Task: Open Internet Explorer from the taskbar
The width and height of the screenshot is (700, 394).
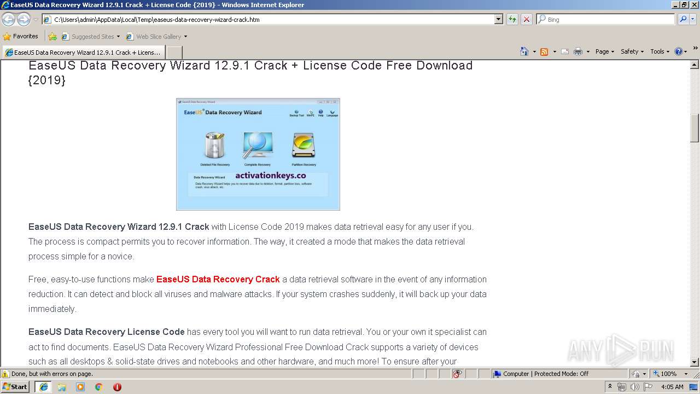Action: click(43, 387)
